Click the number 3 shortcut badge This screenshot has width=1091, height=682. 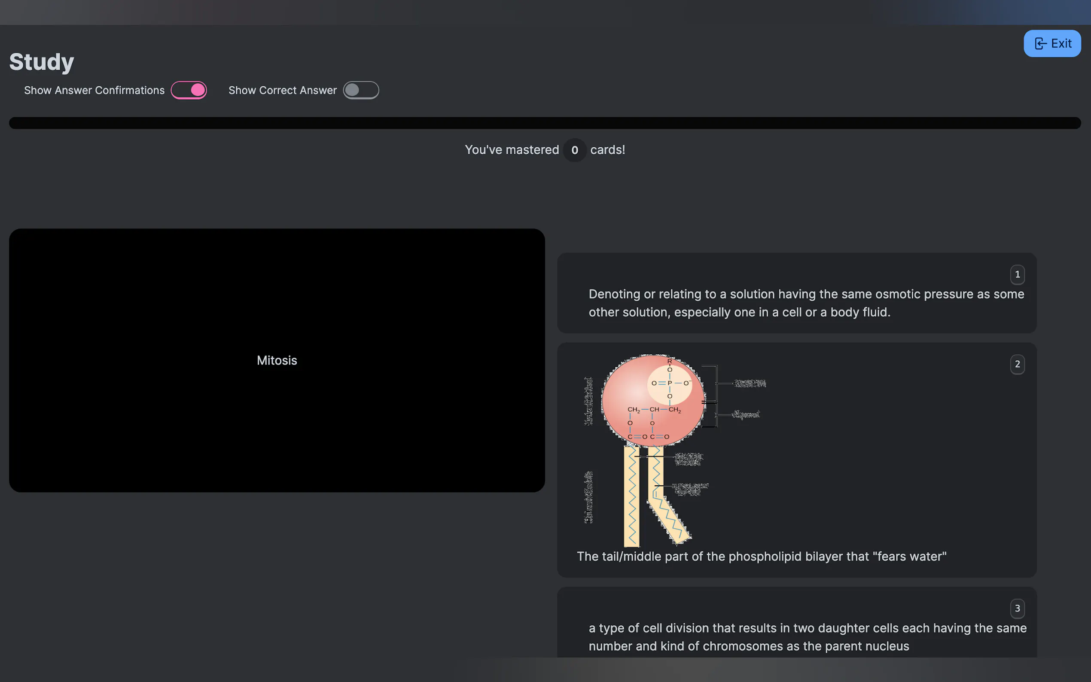[x=1017, y=608]
